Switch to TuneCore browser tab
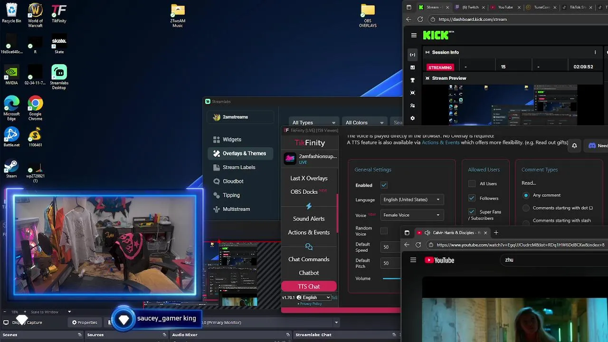This screenshot has height=342, width=608. pyautogui.click(x=541, y=7)
